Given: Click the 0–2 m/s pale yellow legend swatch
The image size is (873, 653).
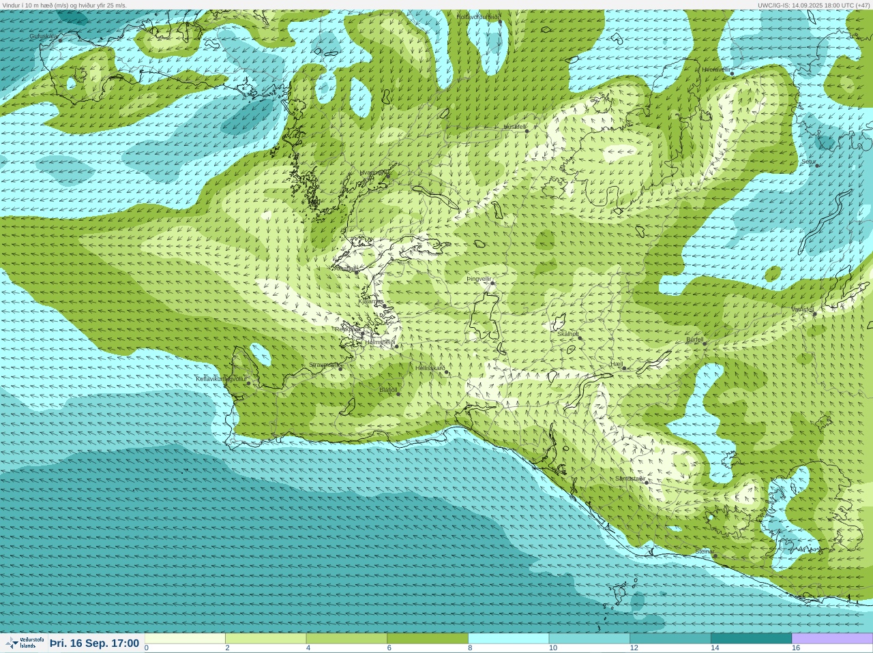Looking at the screenshot, I should pos(185,639).
